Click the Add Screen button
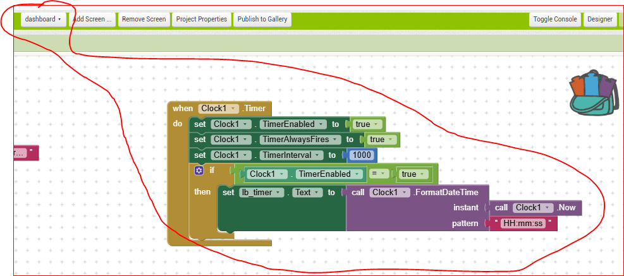624x276 pixels. (x=92, y=19)
